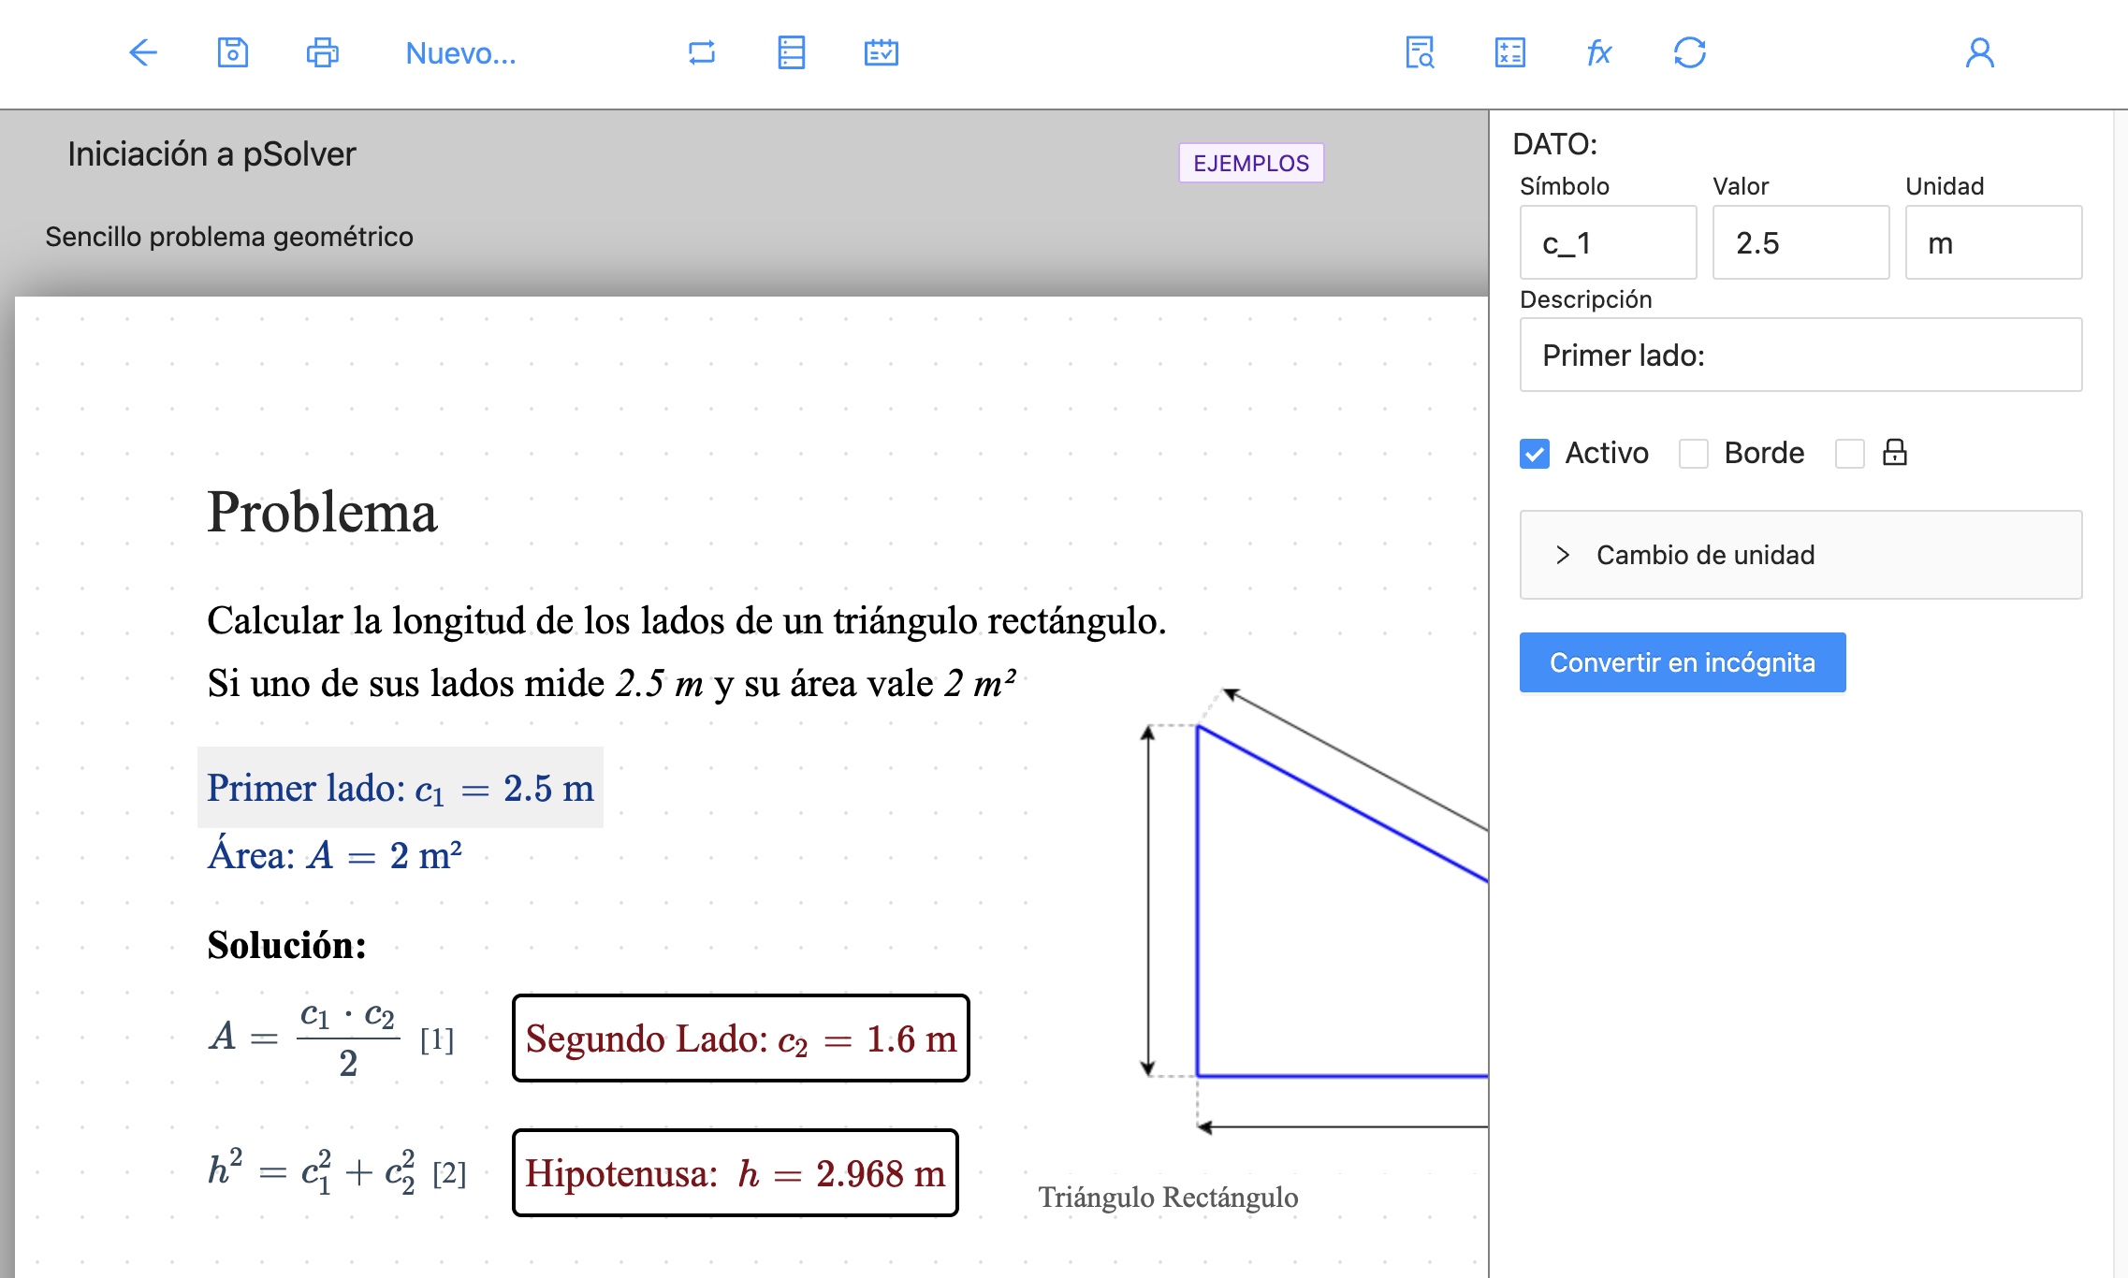Print the document with the printer icon
The image size is (2128, 1278).
[322, 52]
